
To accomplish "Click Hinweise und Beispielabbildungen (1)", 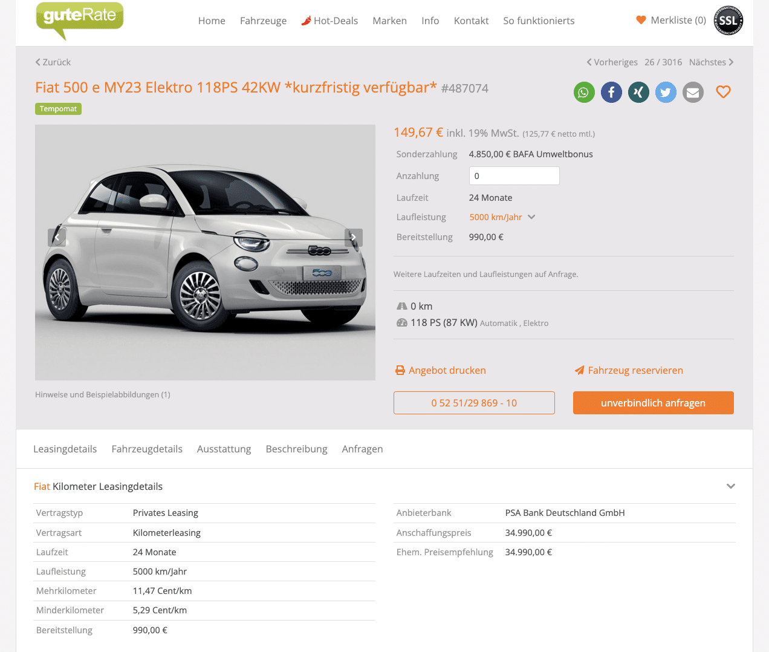I will click(x=103, y=394).
